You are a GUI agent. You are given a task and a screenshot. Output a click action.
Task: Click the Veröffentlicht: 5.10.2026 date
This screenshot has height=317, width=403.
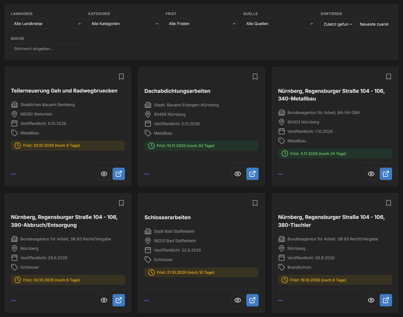(x=177, y=124)
